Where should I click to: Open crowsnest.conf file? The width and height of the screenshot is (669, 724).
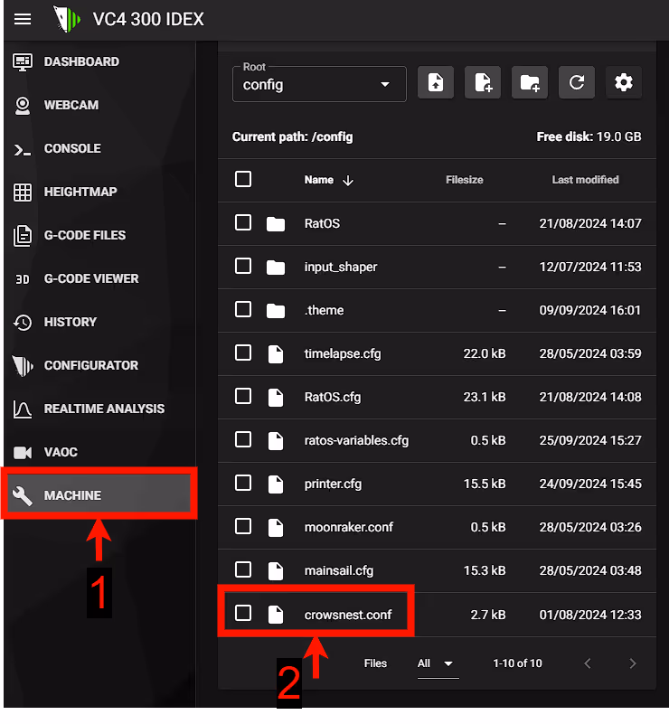(348, 615)
